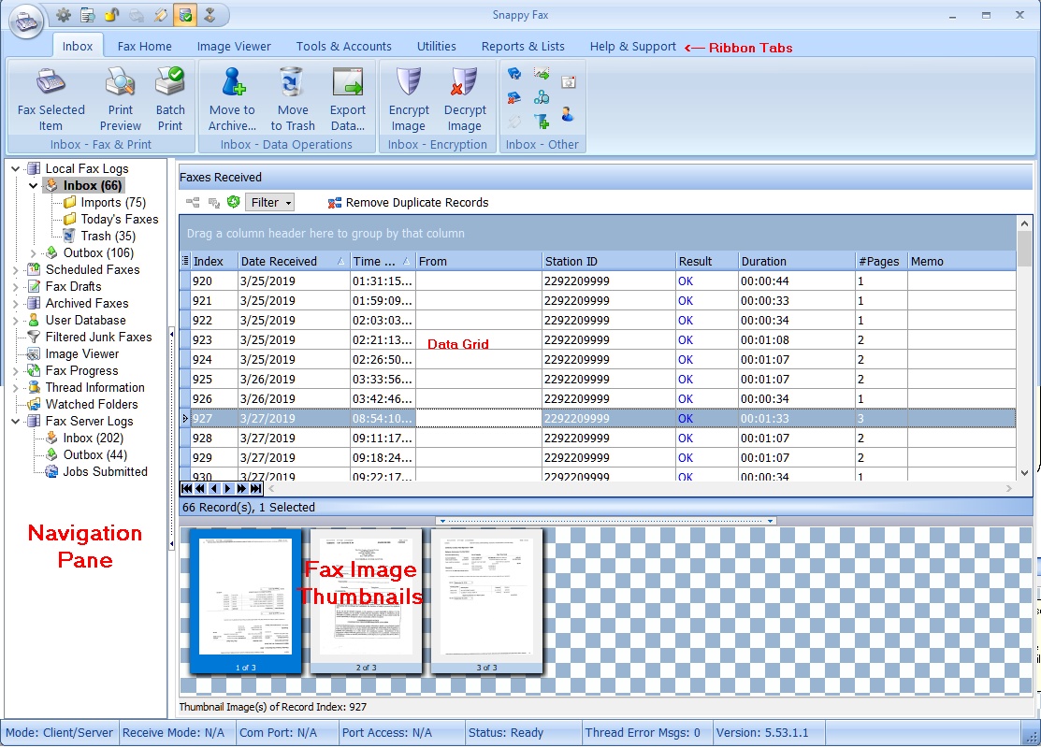Click the data grid vertical scrollbar
Viewport: 1041px width, 748px height.
(x=1024, y=355)
